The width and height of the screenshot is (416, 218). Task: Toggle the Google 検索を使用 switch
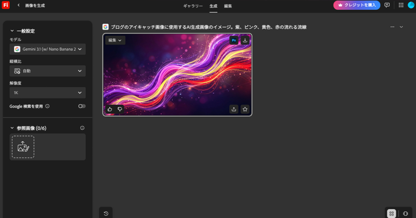[82, 106]
